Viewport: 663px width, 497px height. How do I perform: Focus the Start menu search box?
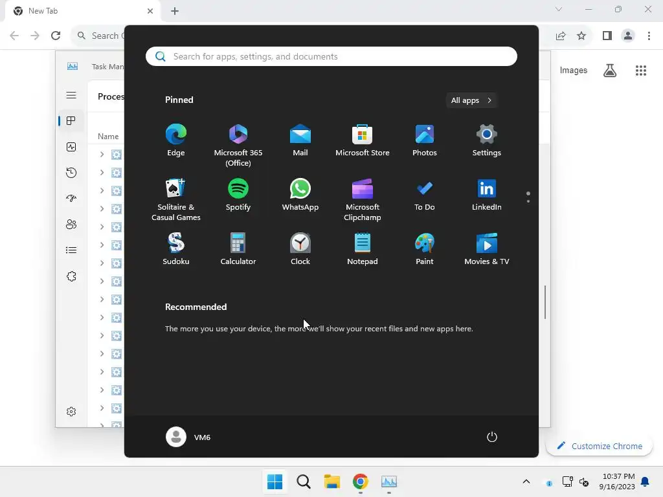(x=331, y=56)
